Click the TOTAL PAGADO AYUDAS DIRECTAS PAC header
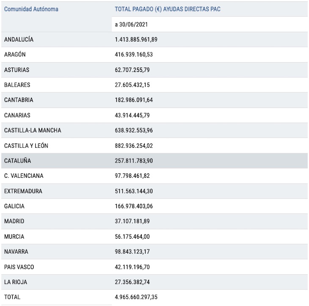 pyautogui.click(x=168, y=9)
